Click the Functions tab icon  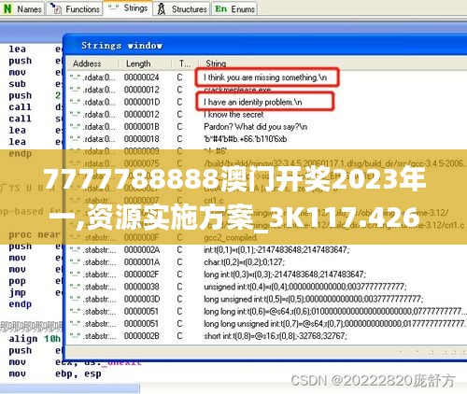(55, 8)
